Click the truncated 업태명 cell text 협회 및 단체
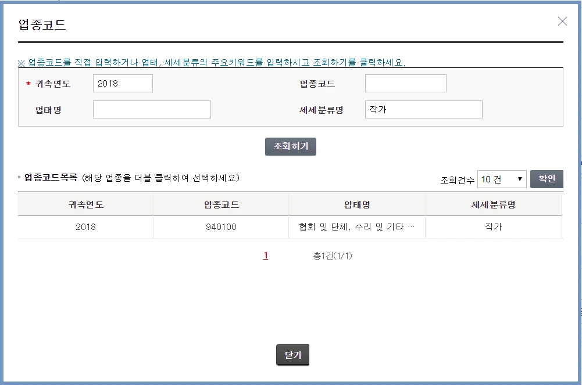Image resolution: width=582 pixels, height=385 pixels. click(x=357, y=227)
